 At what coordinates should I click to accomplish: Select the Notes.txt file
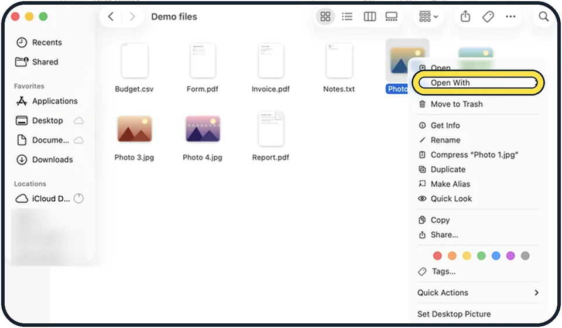click(x=339, y=60)
